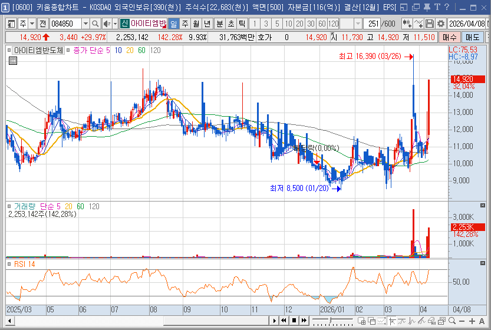Select the 1 interval preset
491x330 pixels.
coord(255,24)
